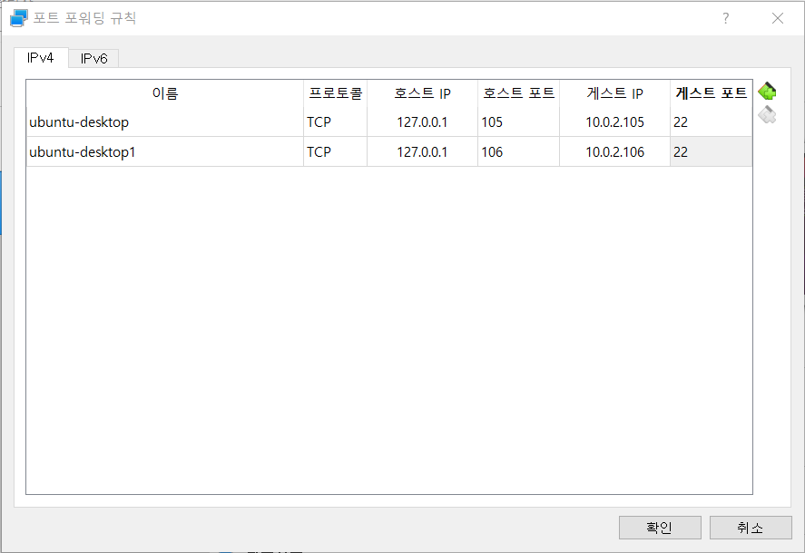Open the help question mark button
This screenshot has height=553, width=805.
coord(725,18)
